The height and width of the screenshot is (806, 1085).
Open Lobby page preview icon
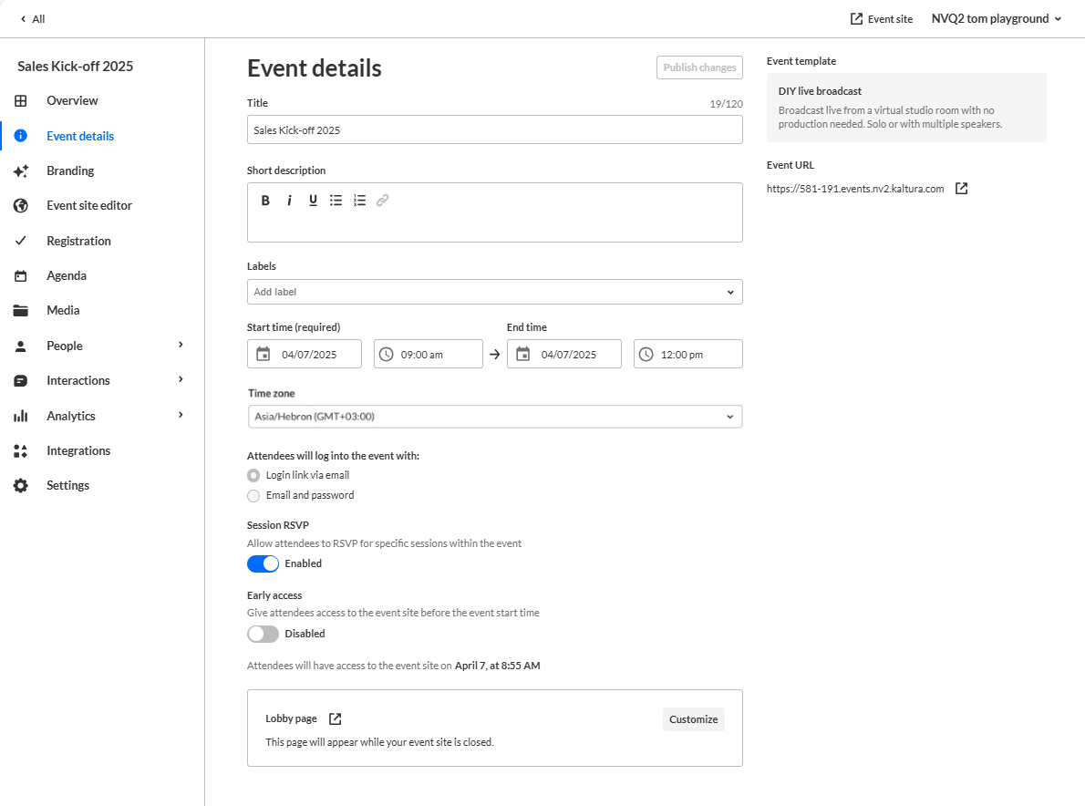pos(335,718)
